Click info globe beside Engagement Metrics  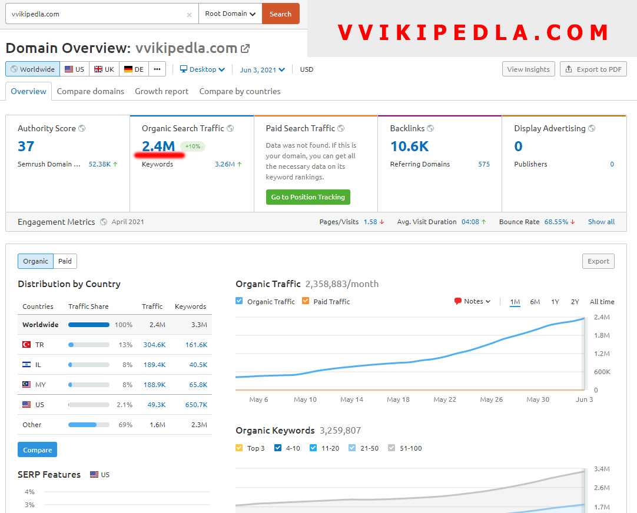104,222
